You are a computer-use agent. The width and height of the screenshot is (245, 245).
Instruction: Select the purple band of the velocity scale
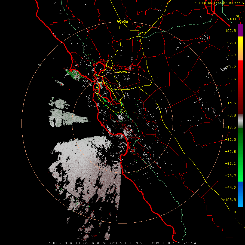240,30
